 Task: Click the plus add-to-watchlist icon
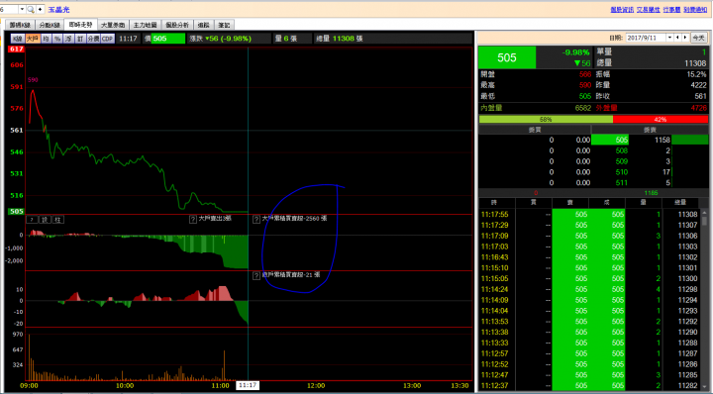40,9
